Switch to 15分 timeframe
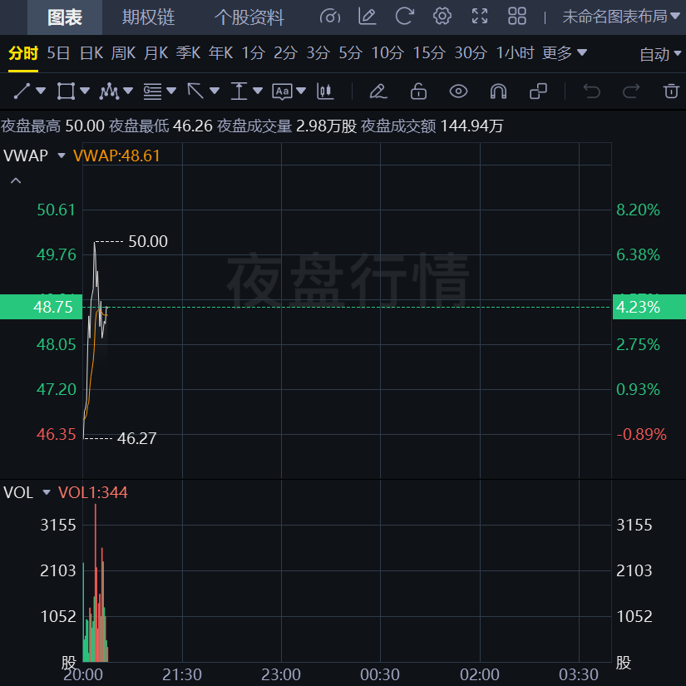This screenshot has height=686, width=686. [429, 53]
